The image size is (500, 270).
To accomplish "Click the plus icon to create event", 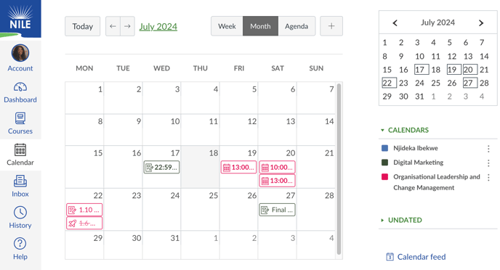I will [331, 26].
